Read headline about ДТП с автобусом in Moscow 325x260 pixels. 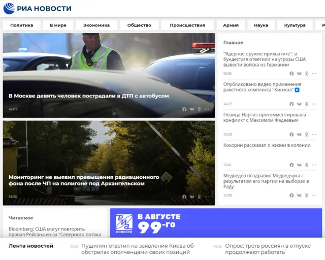tap(89, 96)
